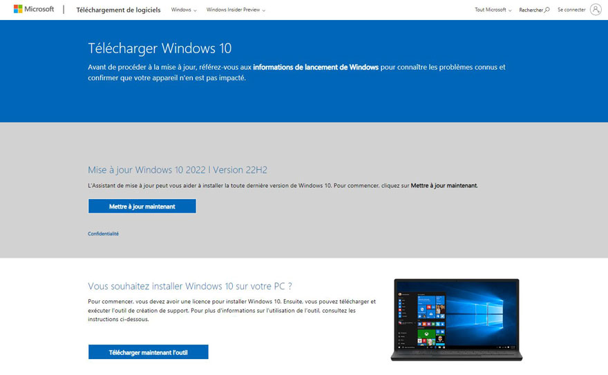The height and width of the screenshot is (375, 608).
Task: Open the Confidentialité link
Action: click(103, 233)
